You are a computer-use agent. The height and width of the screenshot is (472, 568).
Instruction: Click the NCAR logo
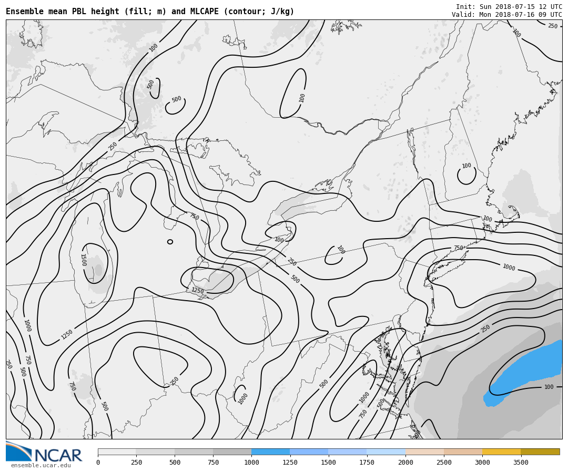44,452
